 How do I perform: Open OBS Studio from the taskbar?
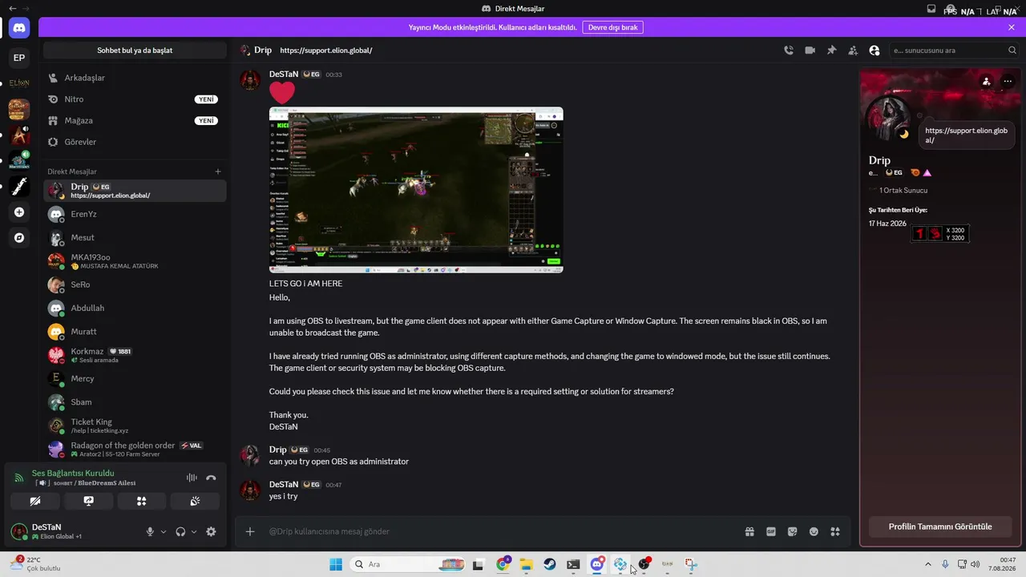tap(644, 564)
